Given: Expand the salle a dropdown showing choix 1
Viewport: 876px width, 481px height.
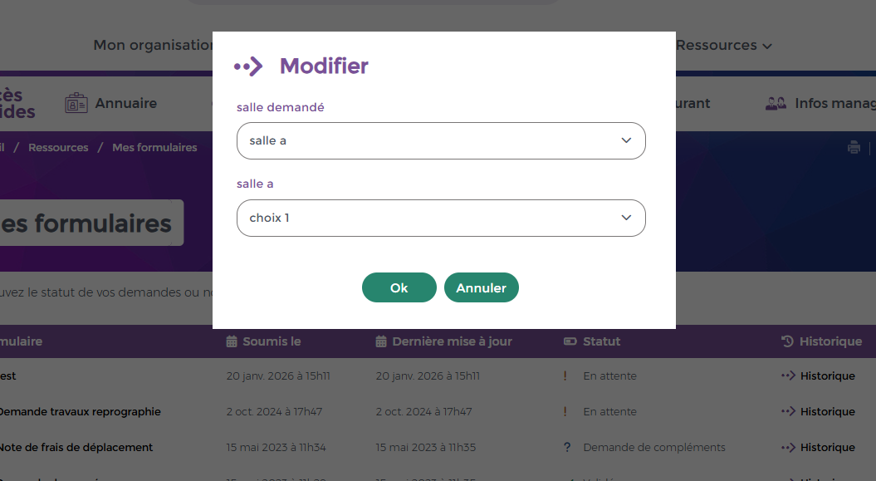Looking at the screenshot, I should 441,218.
